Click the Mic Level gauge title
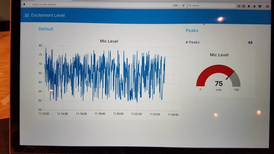Screen dimensions: 274x154 click(x=219, y=55)
